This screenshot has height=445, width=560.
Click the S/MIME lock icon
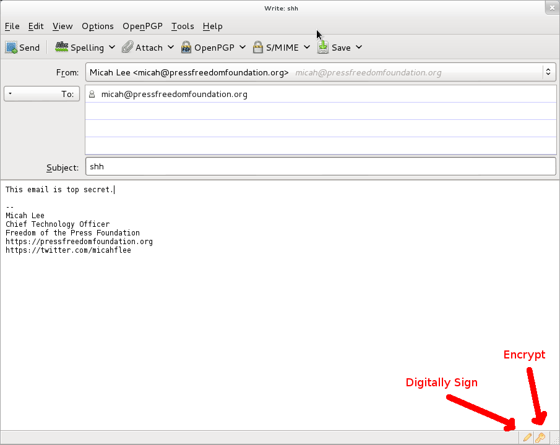[x=258, y=47]
